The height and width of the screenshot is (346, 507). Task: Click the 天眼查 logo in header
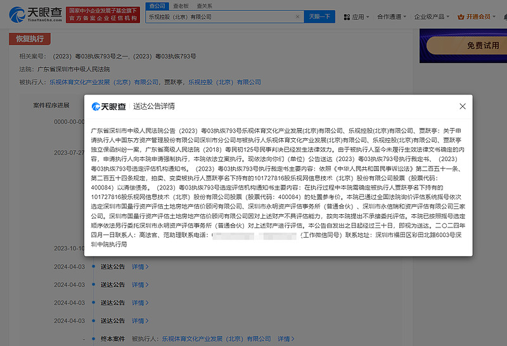(35, 15)
